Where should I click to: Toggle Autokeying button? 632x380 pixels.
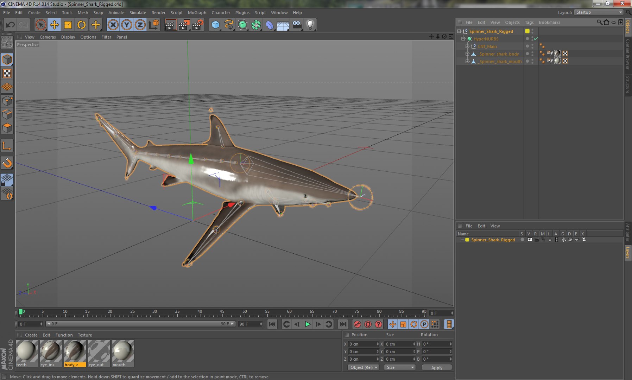368,324
